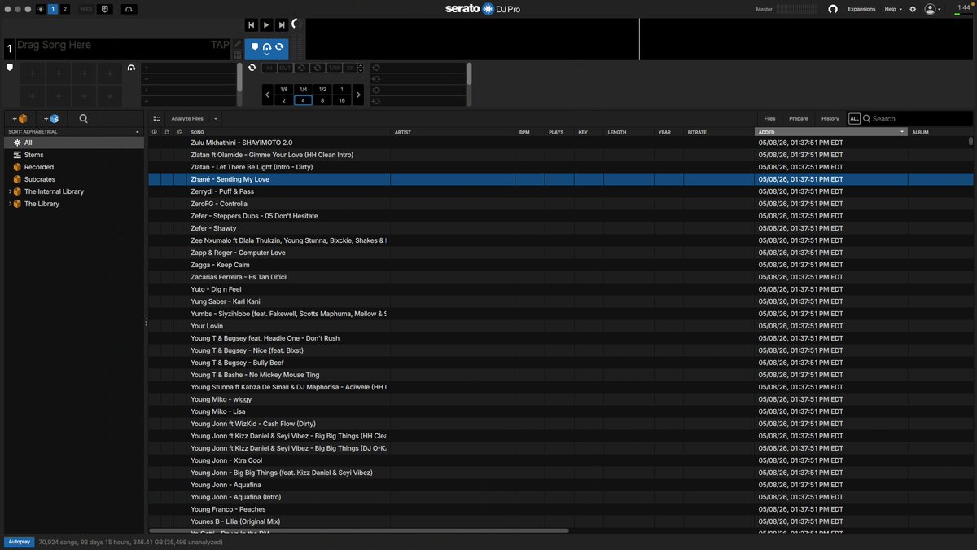Skip to next track

(x=282, y=26)
